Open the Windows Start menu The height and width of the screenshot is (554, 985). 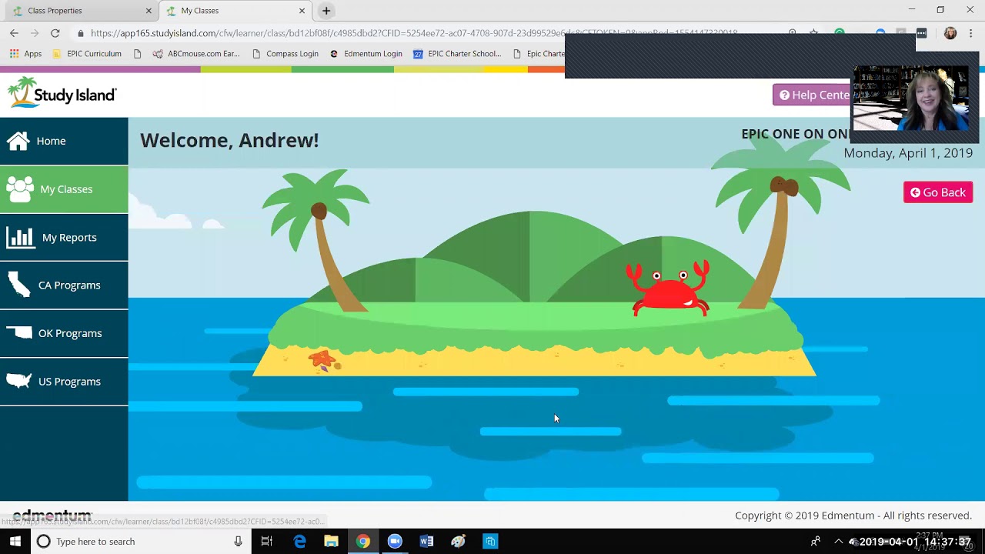point(15,542)
